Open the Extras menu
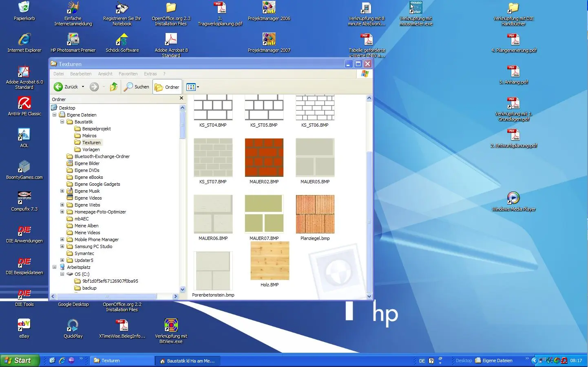Image resolution: width=588 pixels, height=367 pixels. [150, 74]
